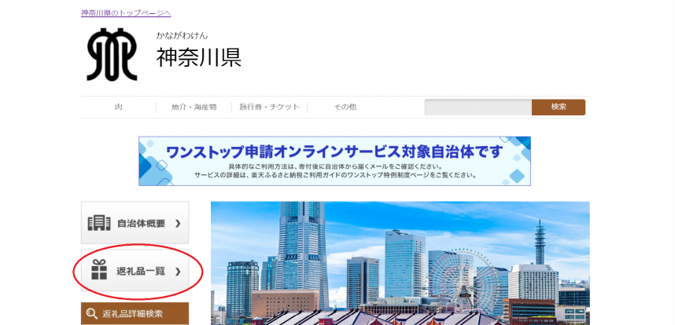The width and height of the screenshot is (675, 325).
Task: Click the Kanagawa prefecture emblem logo
Action: coord(112,55)
